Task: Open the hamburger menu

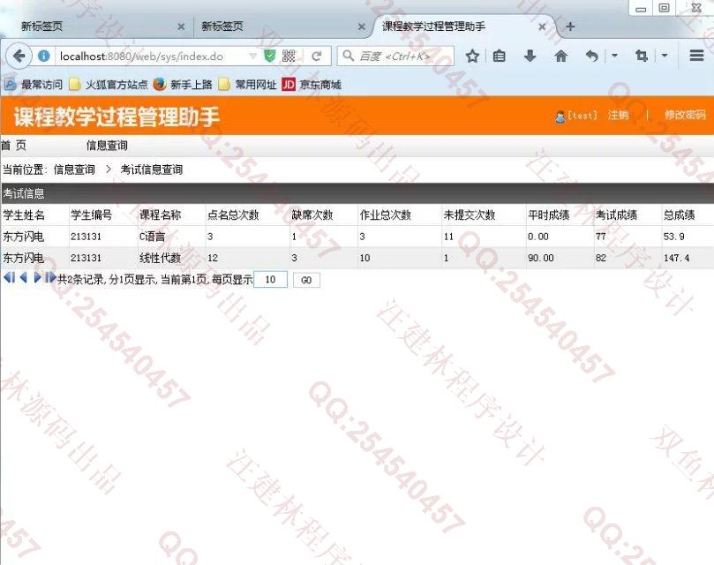Action: [696, 56]
